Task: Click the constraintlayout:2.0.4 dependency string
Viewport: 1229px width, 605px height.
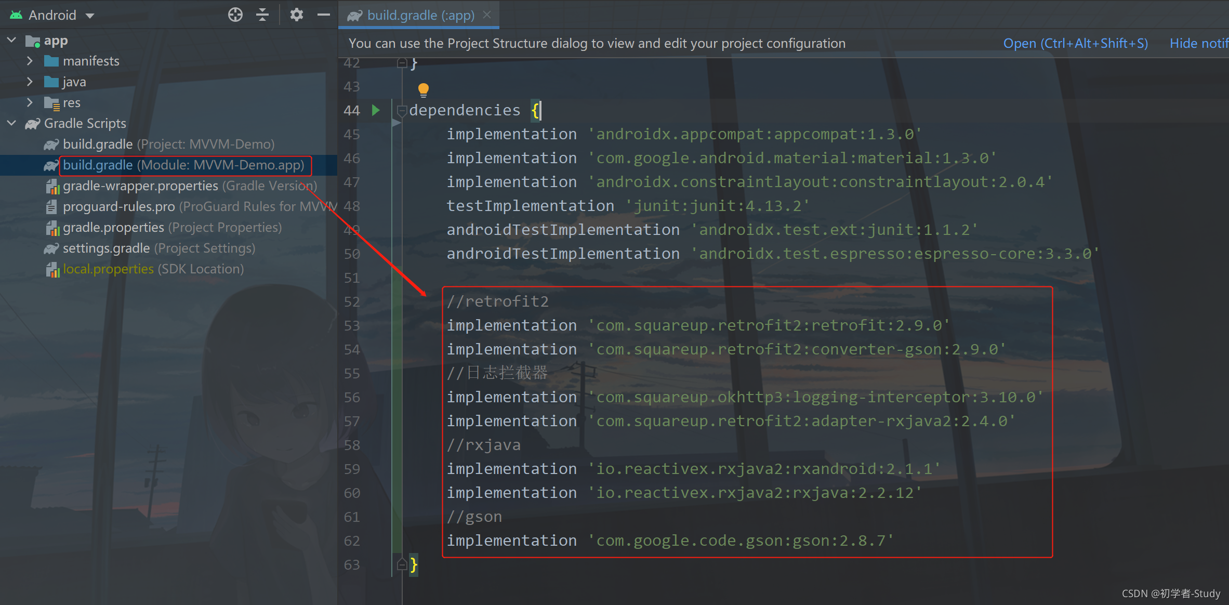Action: (820, 182)
